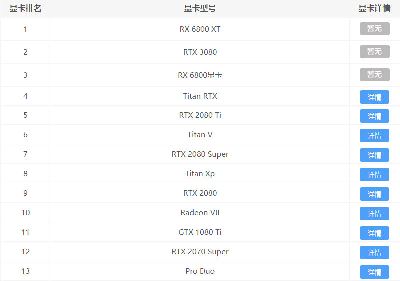Click the 显卡排名 column header
The image size is (400, 281).
[25, 8]
